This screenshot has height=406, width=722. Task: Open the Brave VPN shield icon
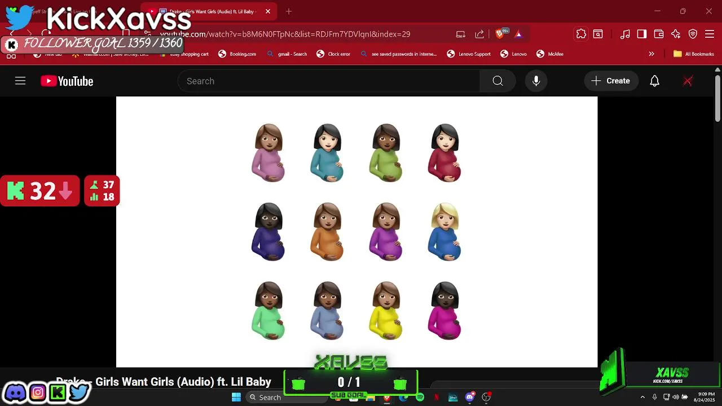[693, 34]
